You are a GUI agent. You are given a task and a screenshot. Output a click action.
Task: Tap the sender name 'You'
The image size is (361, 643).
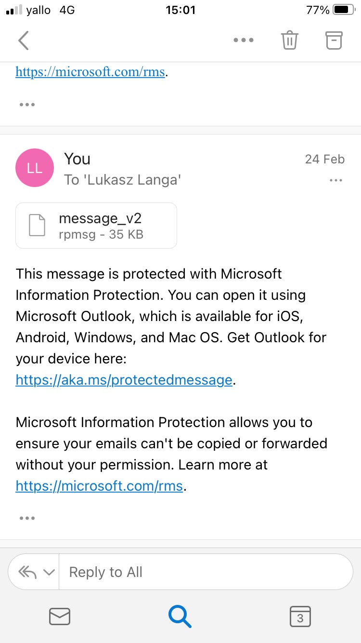click(77, 159)
